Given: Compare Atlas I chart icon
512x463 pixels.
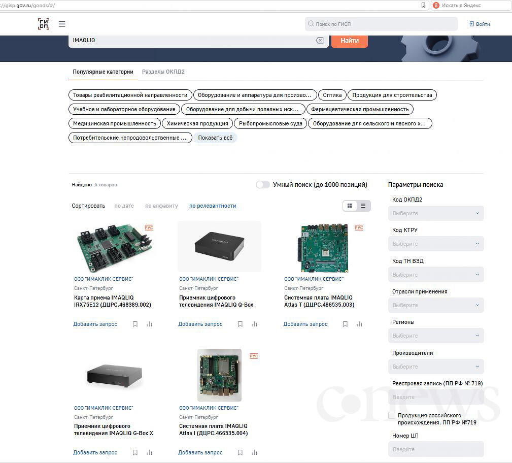Looking at the screenshot, I should pyautogui.click(x=254, y=452).
